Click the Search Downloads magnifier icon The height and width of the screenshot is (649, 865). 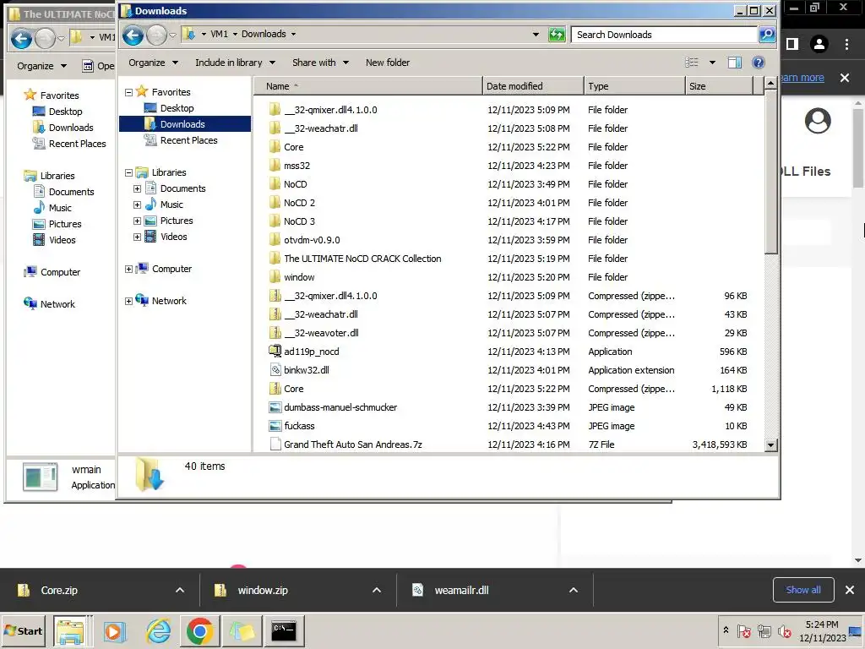(767, 35)
